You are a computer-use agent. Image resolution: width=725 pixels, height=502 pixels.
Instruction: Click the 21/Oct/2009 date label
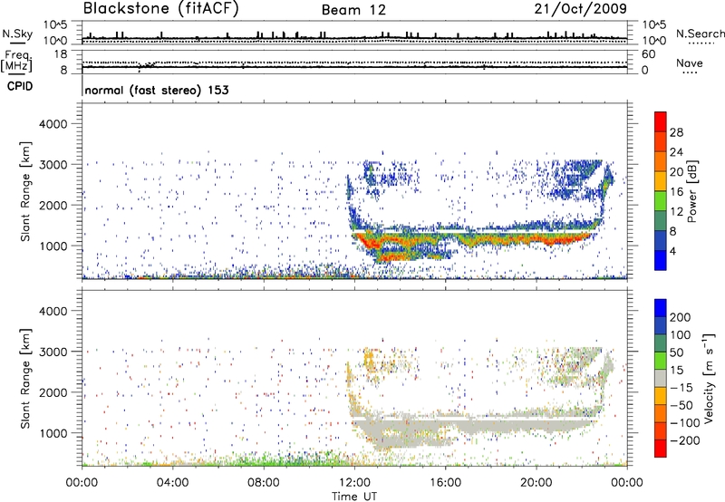[581, 9]
